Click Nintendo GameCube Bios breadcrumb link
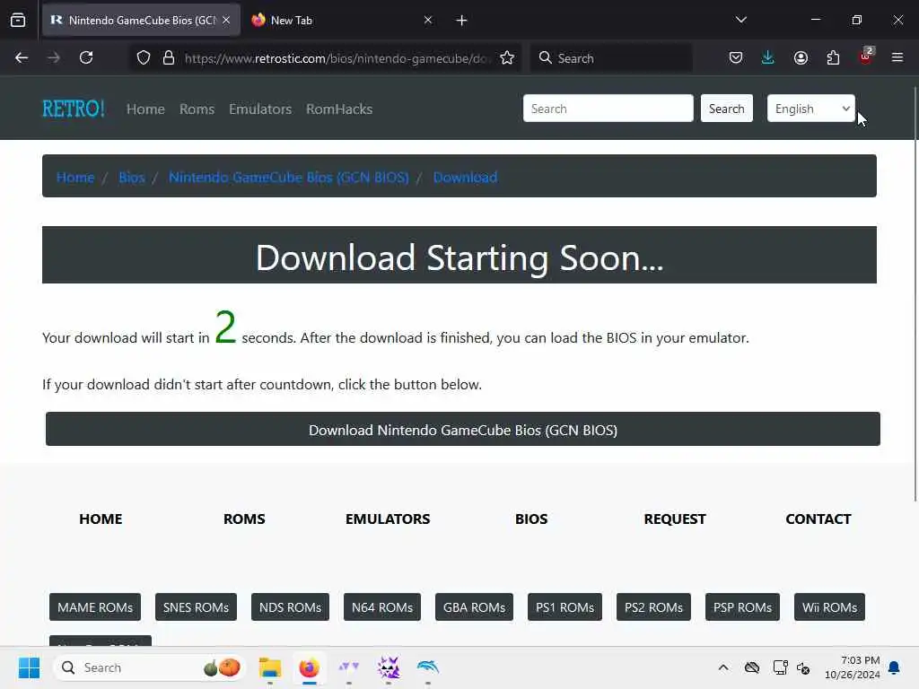The width and height of the screenshot is (919, 689). tap(289, 177)
